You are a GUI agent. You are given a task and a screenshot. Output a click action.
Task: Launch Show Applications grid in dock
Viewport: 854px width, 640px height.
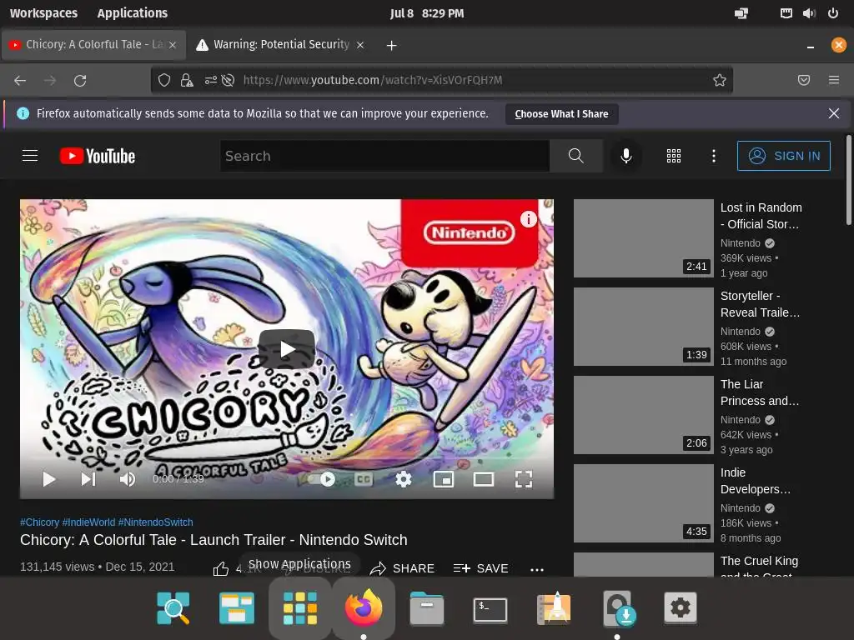299,607
